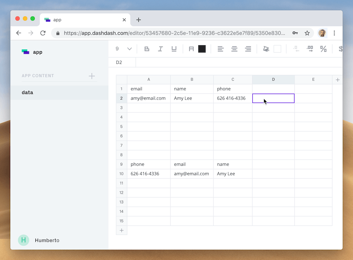Viewport: 353px width, 260px height.
Task: Add a new row with plus button
Action: [x=121, y=231]
